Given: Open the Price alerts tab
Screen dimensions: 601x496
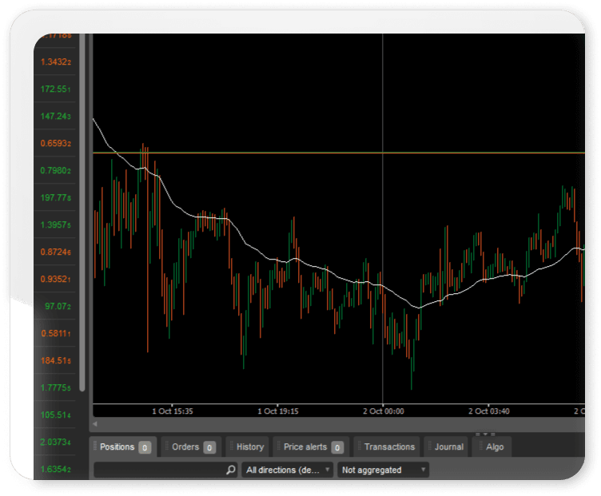Looking at the screenshot, I should pos(305,447).
